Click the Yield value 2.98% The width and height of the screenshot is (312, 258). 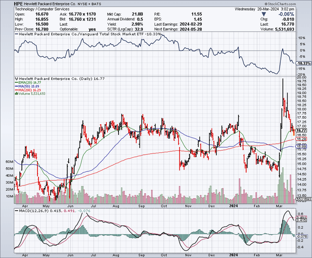(x=137, y=24)
